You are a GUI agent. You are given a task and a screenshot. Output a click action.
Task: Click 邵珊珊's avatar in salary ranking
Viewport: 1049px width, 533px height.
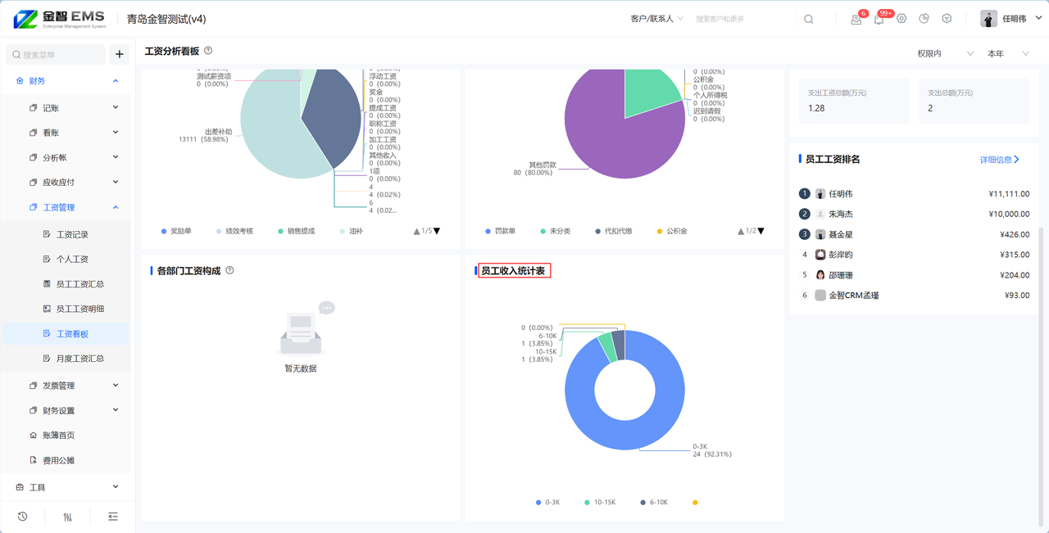(x=820, y=275)
